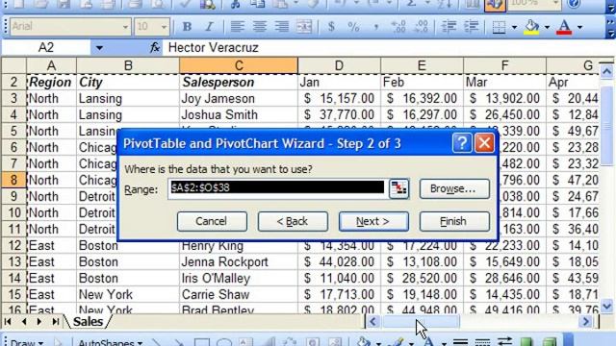This screenshot has height=346, width=616.
Task: Select column D header
Action: (x=339, y=65)
